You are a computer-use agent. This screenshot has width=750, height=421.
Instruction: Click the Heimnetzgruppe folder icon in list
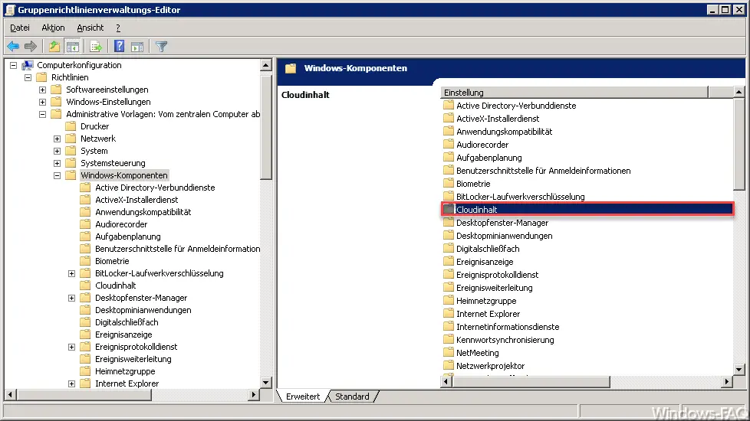click(448, 301)
